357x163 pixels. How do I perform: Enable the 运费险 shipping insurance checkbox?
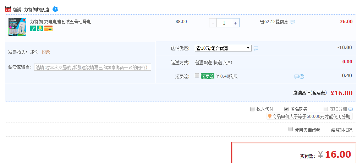tap(197, 76)
